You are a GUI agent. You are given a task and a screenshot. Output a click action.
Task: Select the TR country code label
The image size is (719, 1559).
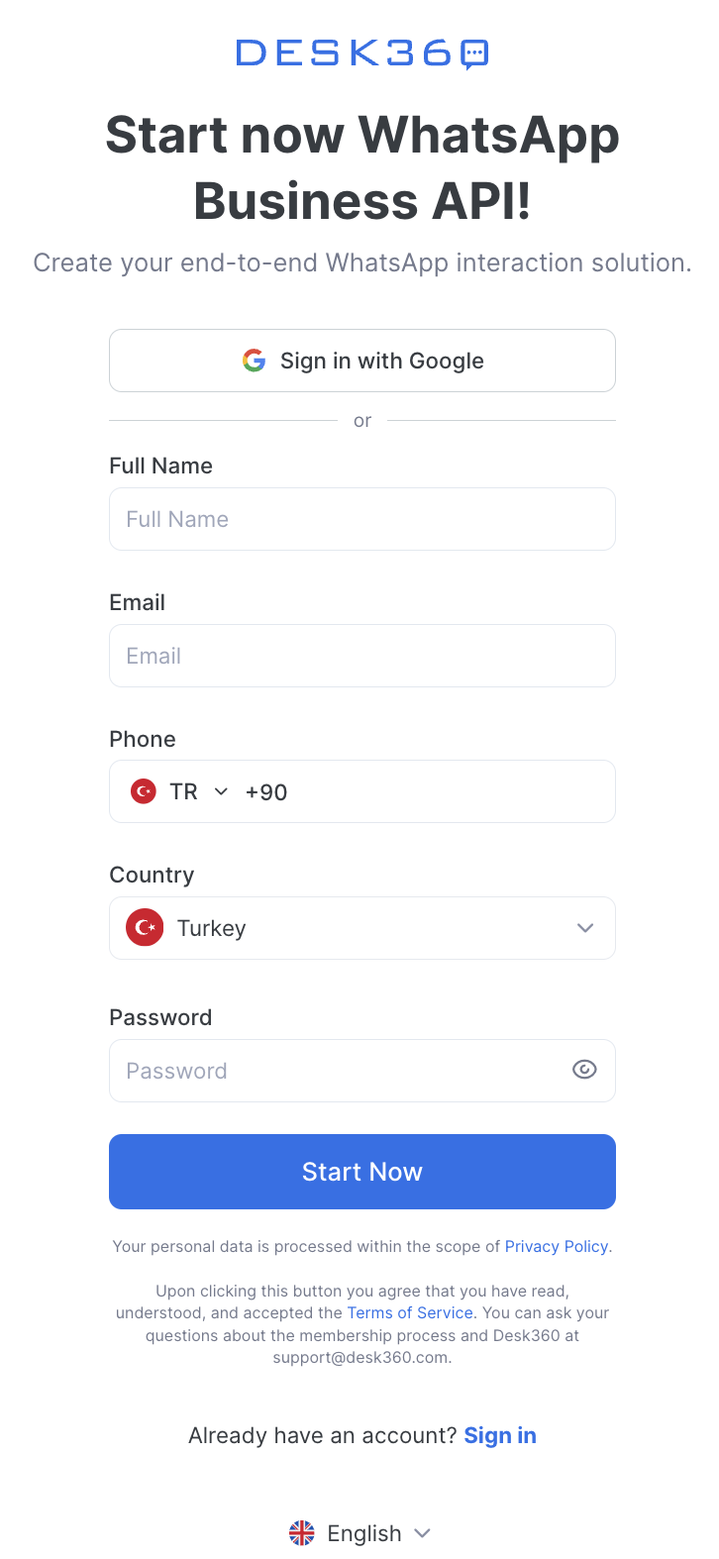tap(184, 791)
